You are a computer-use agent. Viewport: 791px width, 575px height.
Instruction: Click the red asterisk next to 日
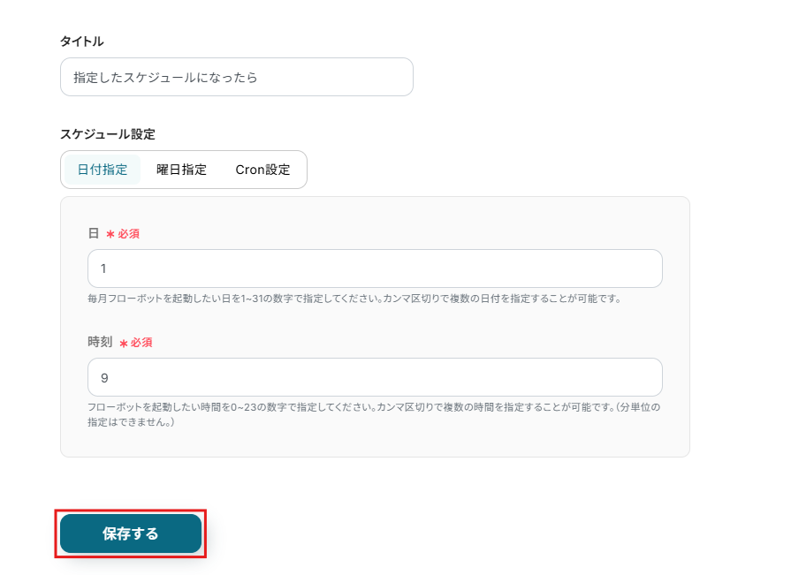coord(110,235)
